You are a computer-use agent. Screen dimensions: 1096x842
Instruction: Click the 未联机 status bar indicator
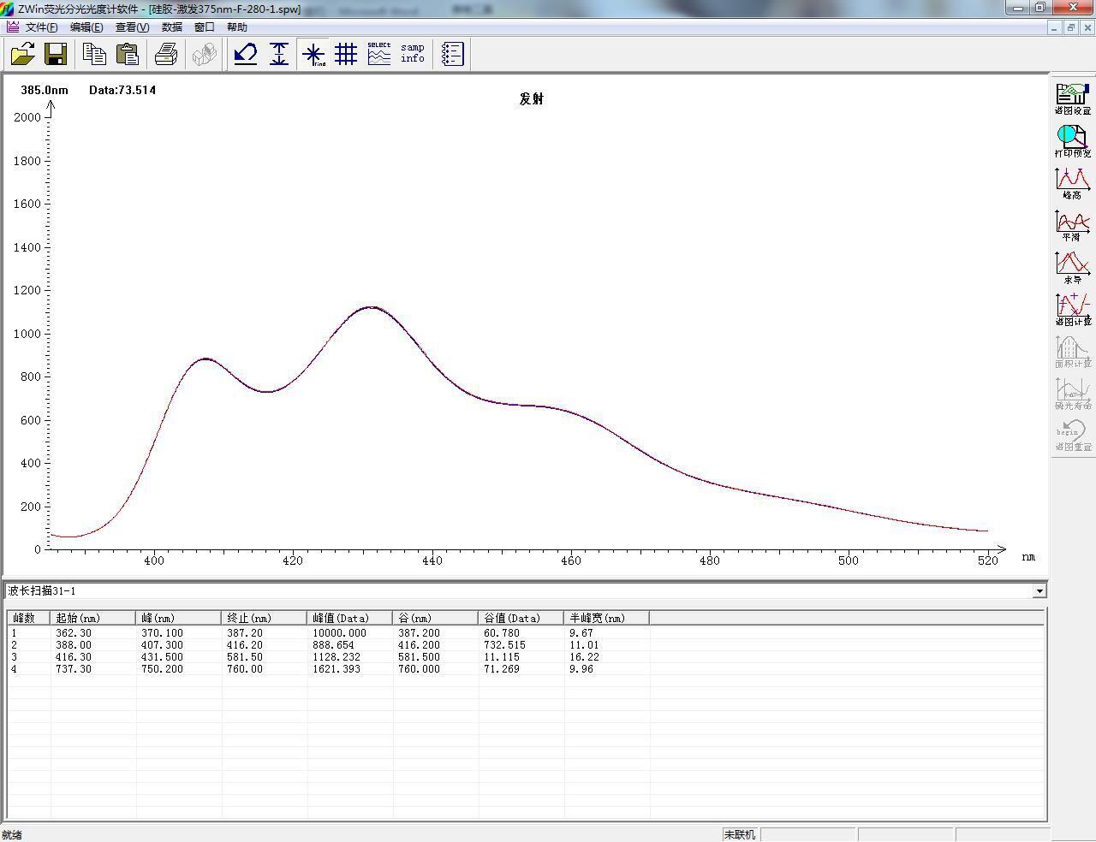click(740, 834)
